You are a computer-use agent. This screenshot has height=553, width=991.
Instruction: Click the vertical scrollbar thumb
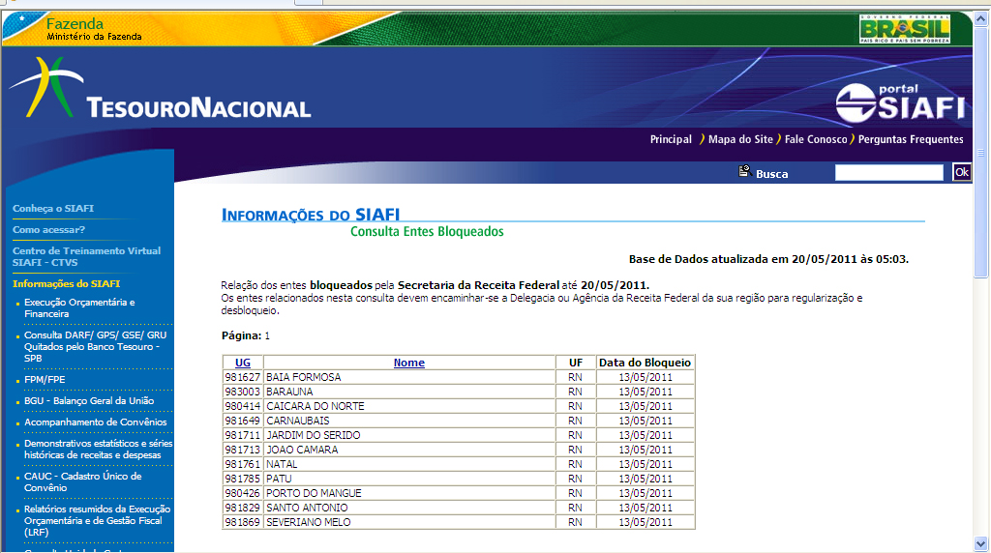point(981,152)
